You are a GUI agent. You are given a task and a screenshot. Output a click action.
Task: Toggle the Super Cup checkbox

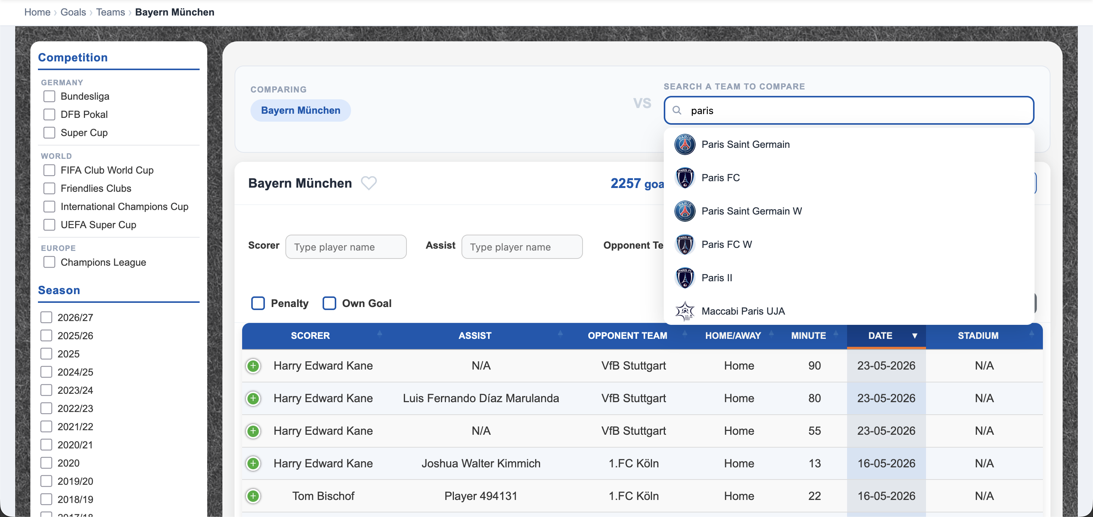pos(49,133)
